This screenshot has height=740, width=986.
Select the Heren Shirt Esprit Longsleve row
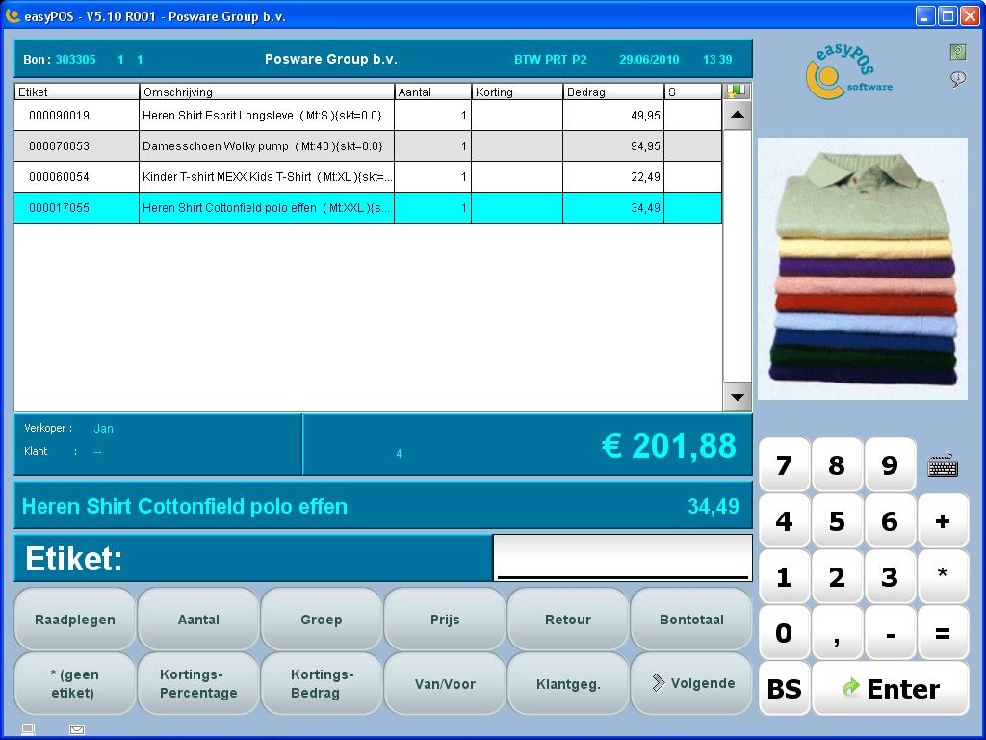coord(368,116)
